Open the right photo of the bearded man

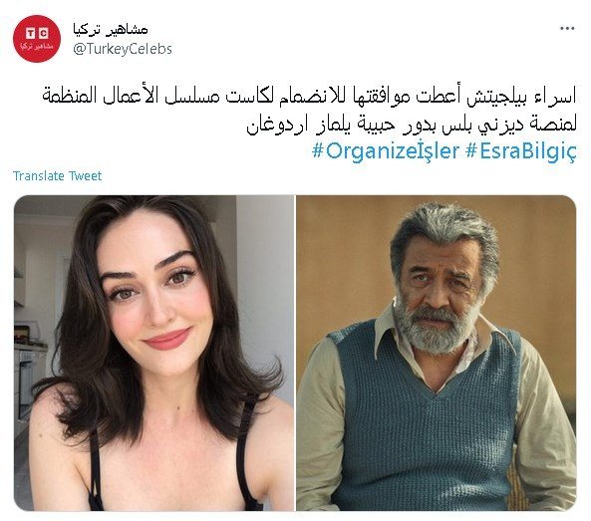click(437, 353)
